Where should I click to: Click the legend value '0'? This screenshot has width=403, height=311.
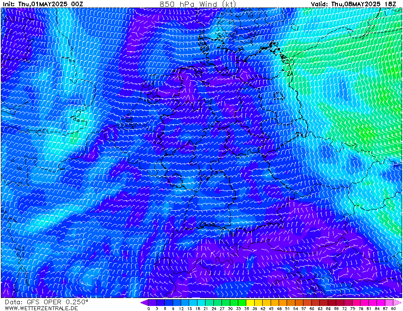coord(149,308)
